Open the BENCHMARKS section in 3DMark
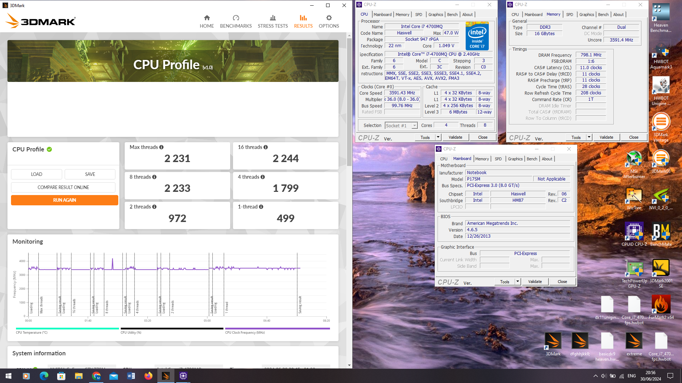 [236, 22]
